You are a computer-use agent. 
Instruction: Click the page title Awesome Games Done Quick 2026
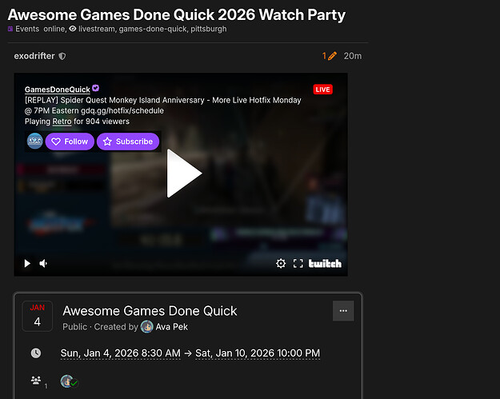coord(176,14)
